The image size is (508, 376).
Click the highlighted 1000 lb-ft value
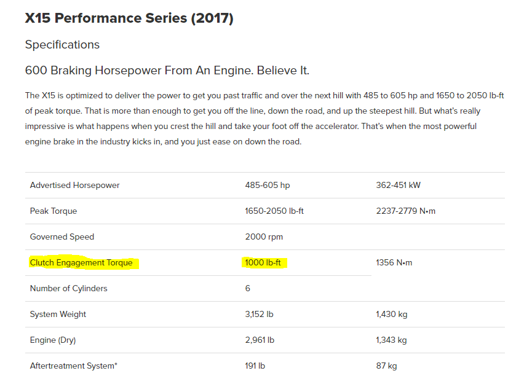(263, 263)
